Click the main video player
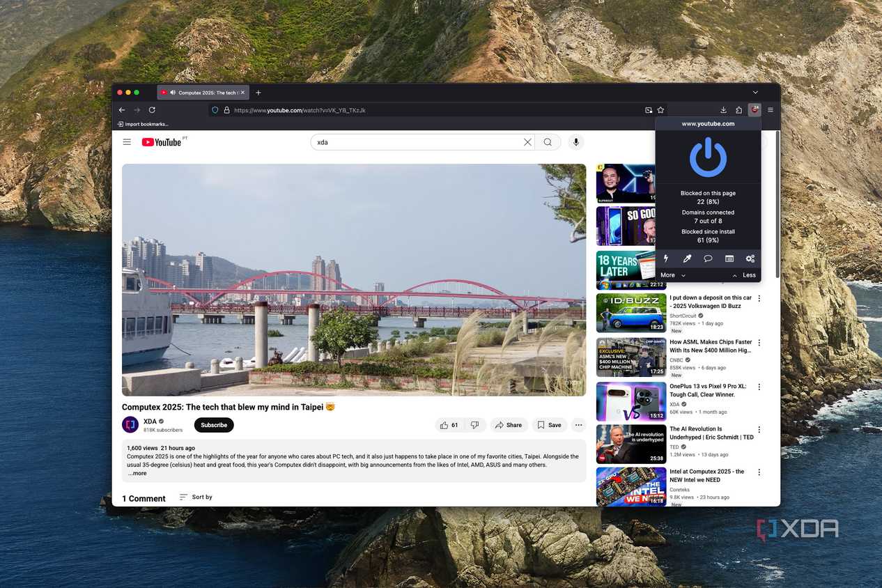The image size is (882, 588). [354, 280]
